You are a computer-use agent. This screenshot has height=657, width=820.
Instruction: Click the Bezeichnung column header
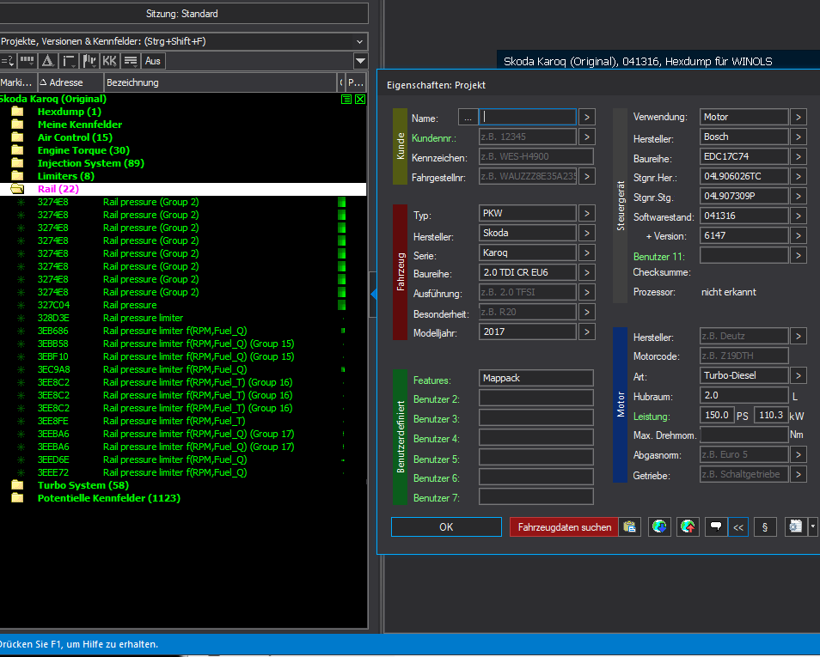(x=132, y=82)
